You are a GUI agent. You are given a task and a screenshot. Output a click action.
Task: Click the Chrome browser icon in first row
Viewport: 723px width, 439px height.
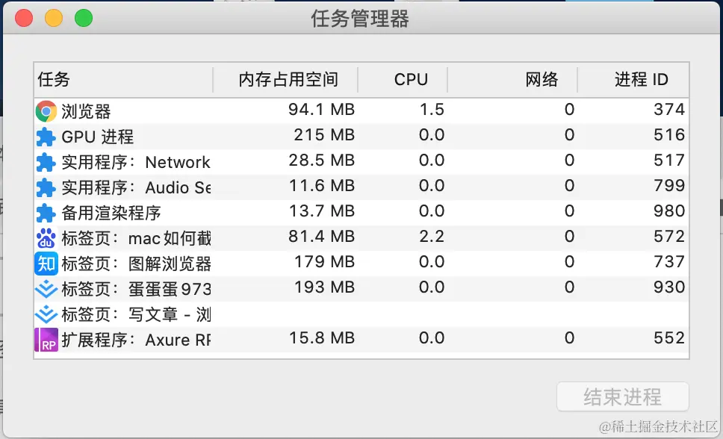(x=46, y=111)
